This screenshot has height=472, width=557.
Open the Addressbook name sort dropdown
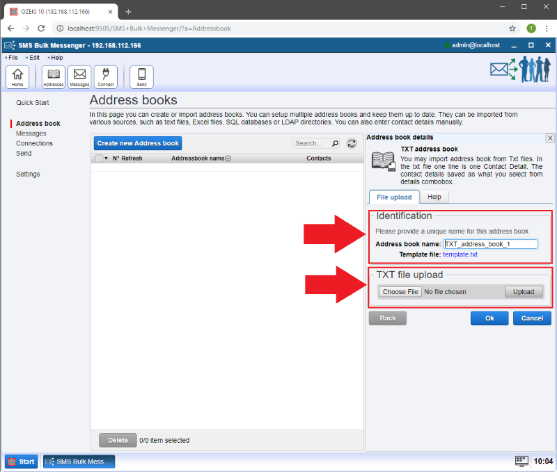pyautogui.click(x=228, y=158)
